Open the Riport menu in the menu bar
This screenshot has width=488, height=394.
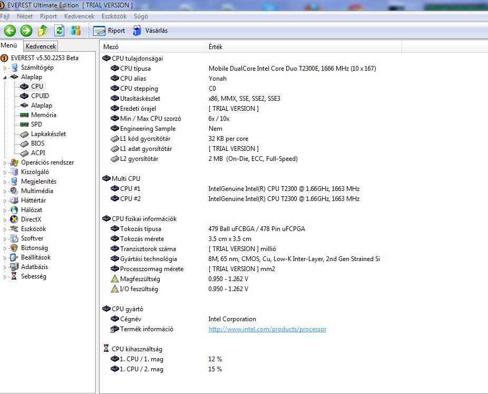click(48, 16)
